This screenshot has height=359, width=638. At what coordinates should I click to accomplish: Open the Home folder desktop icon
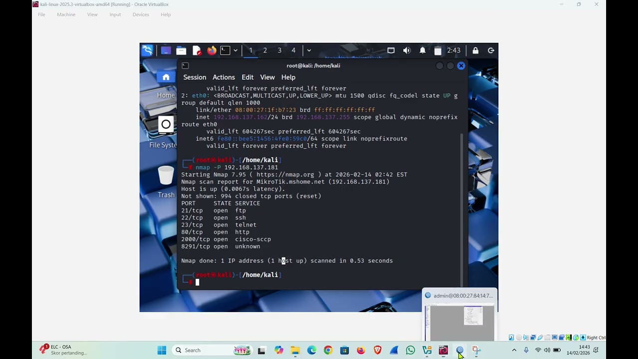pyautogui.click(x=166, y=84)
